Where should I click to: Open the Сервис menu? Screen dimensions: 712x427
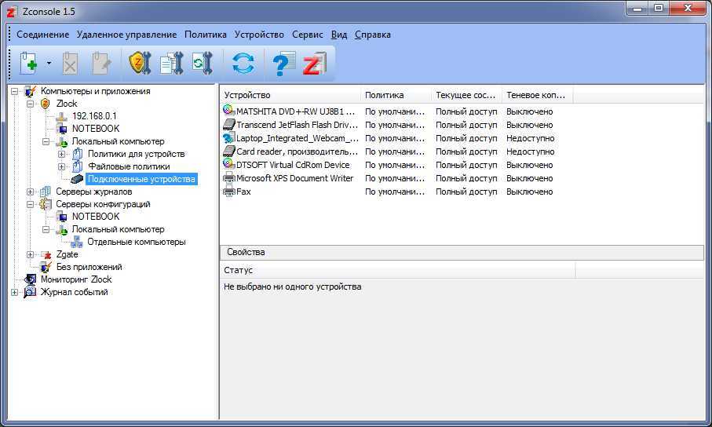coord(307,35)
